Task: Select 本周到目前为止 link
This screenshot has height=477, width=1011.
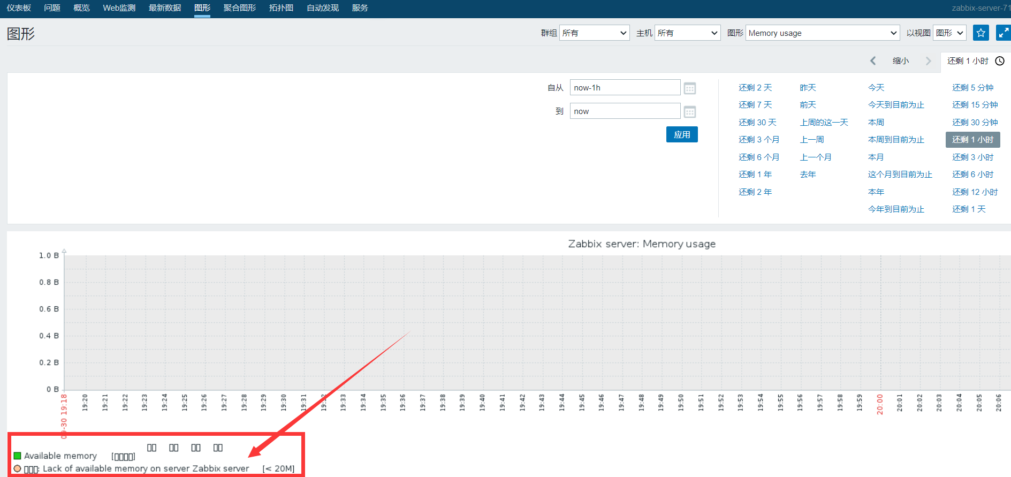Action: (x=896, y=139)
